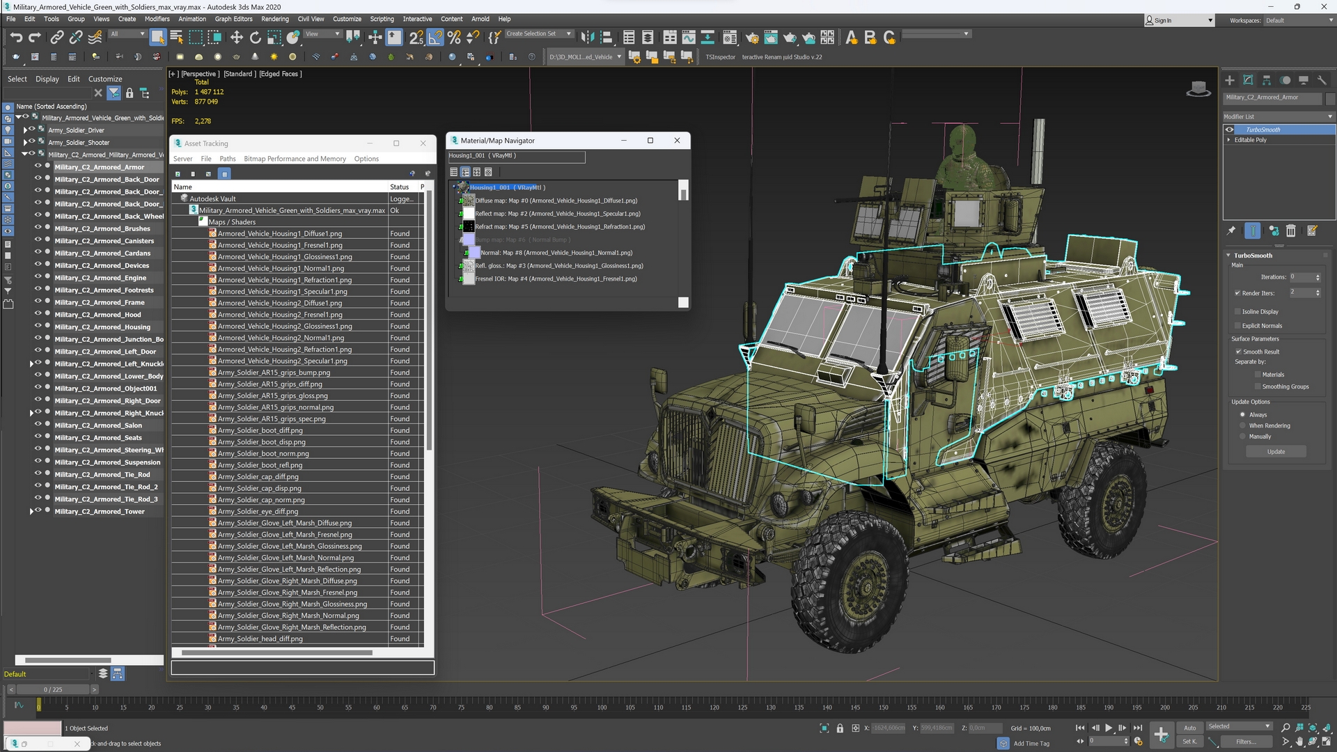This screenshot has height=752, width=1337.
Task: Collapse the TurboSmooth rollout
Action: coord(1228,256)
